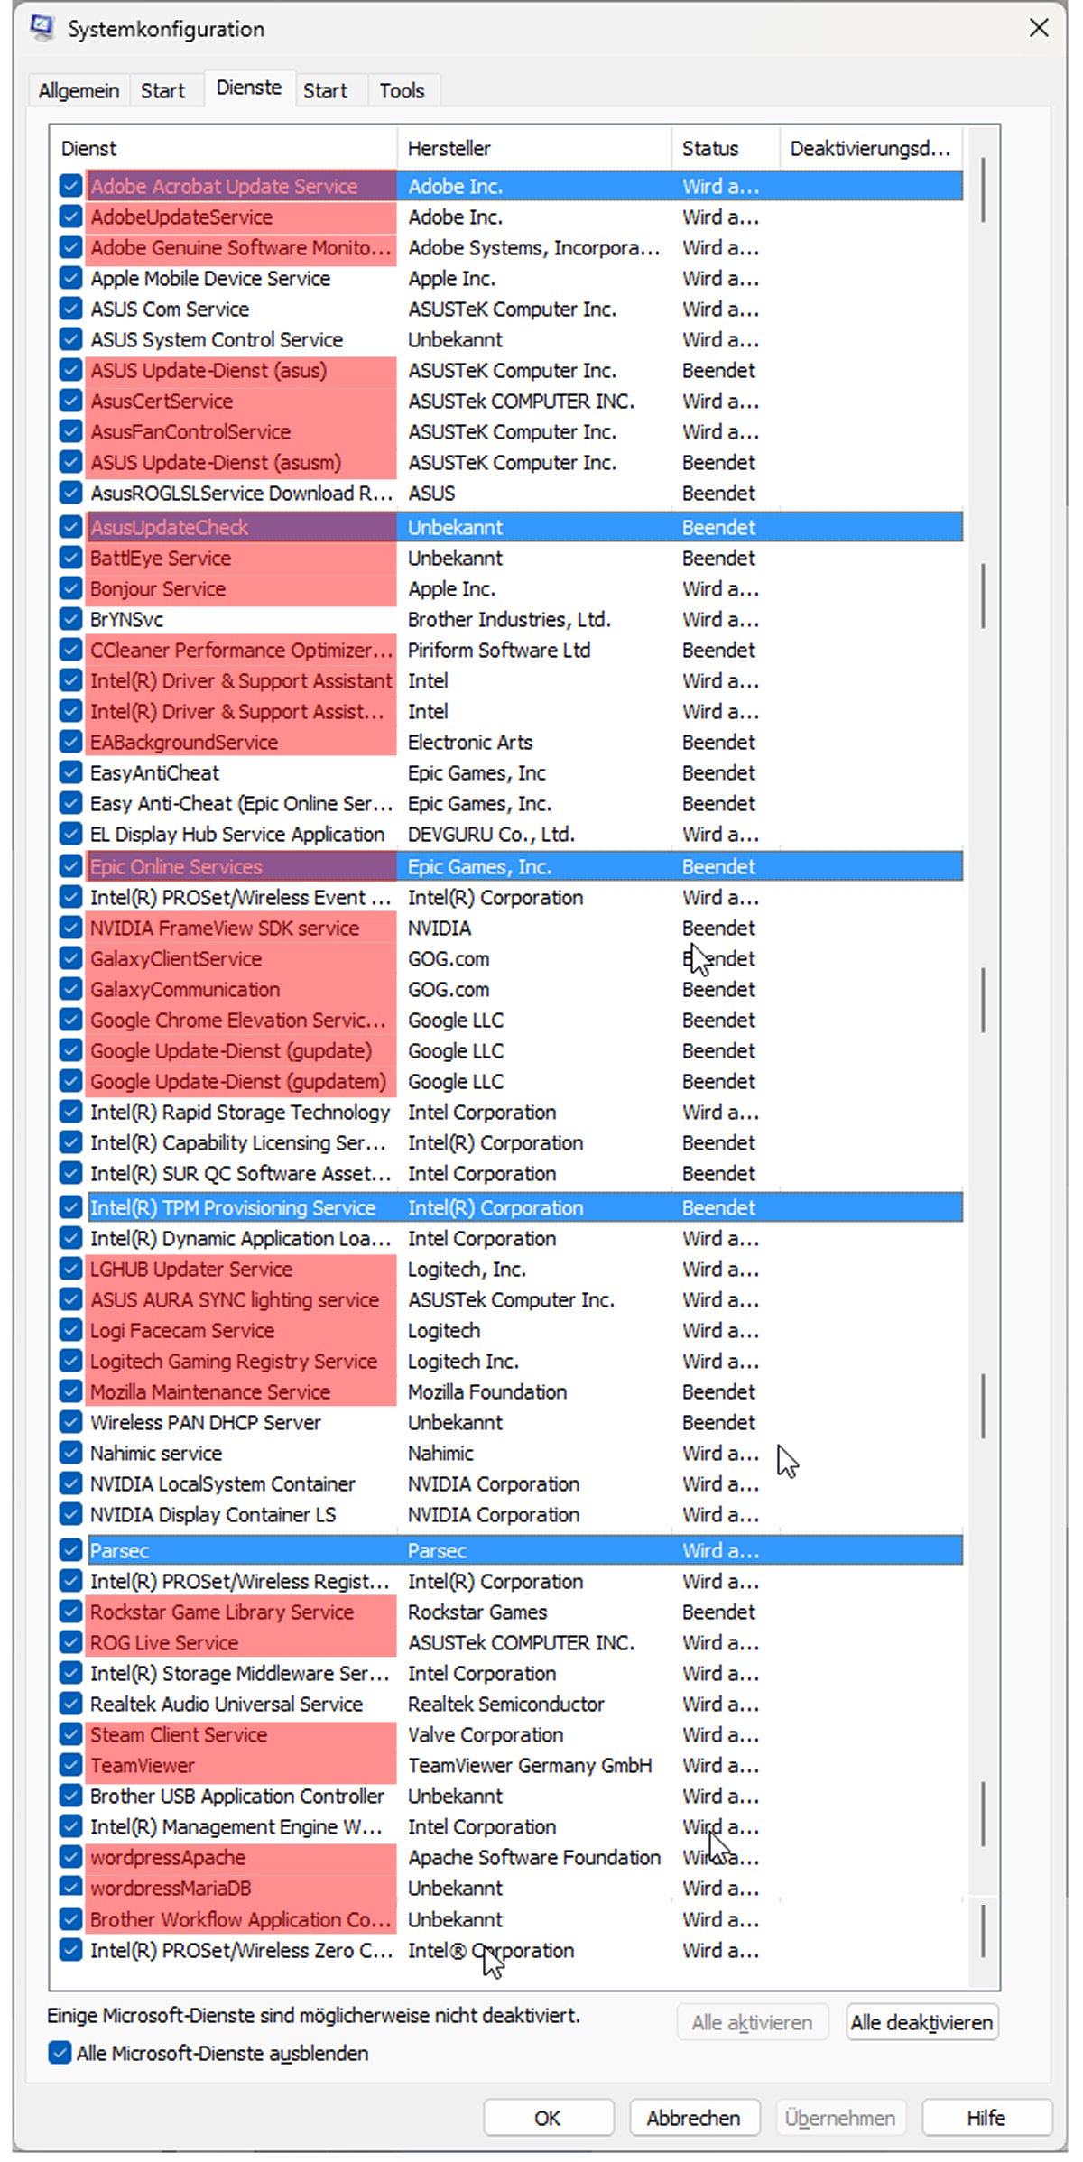Click the Piriform Software Ltd cell
Viewport: 1083px width, 2162px height.
click(499, 650)
